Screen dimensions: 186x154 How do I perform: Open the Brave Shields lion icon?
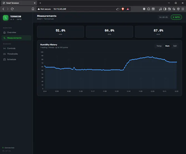click(x=123, y=9)
